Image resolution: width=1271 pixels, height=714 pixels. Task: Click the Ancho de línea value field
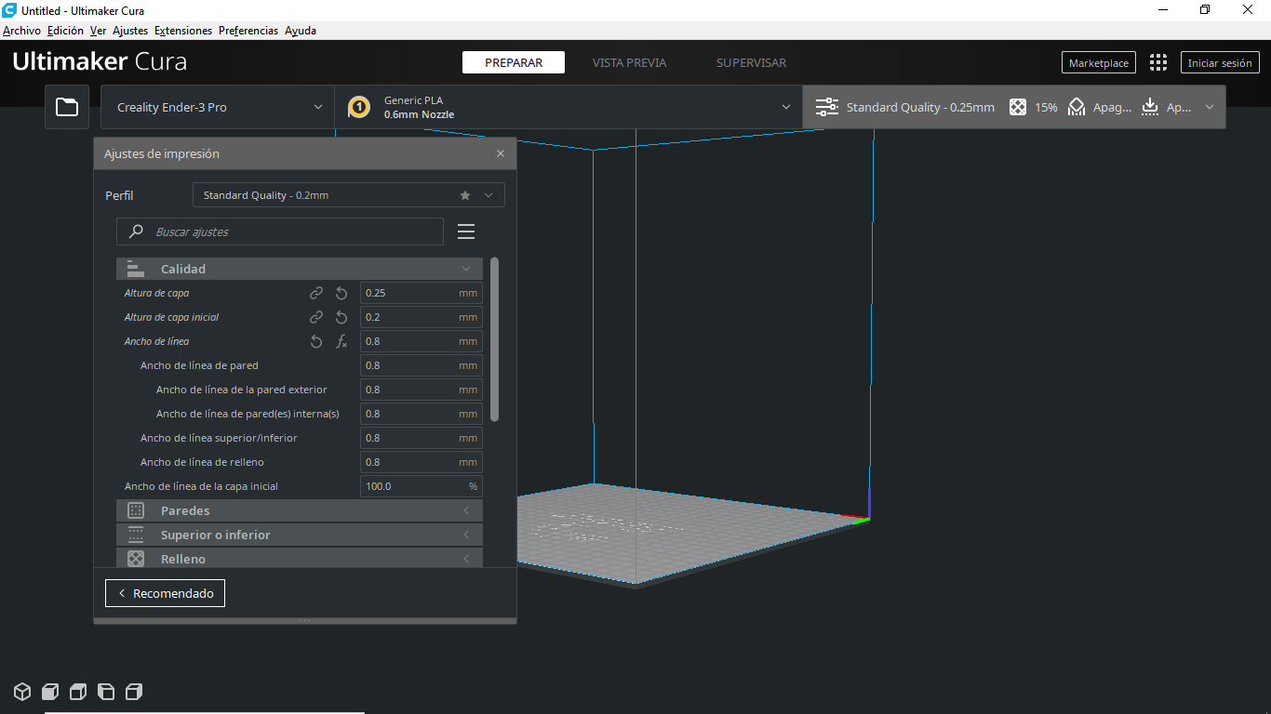click(421, 341)
